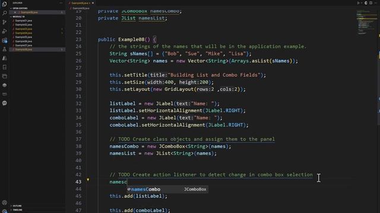Click this.add(listLabel) on line 45
The height and width of the screenshot is (213, 380).
pos(138,196)
